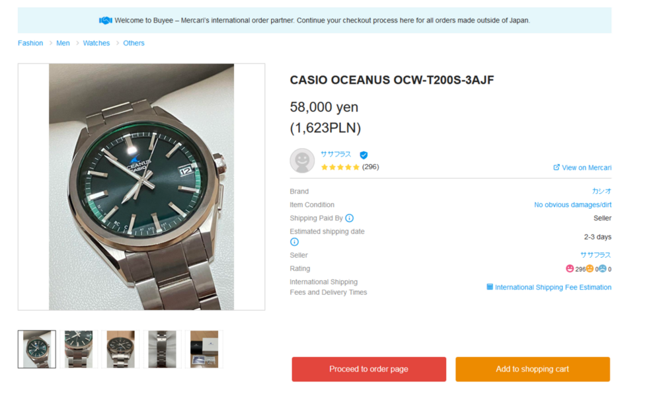The image size is (661, 396).
Task: Click the fifth star in the seller rating
Action: click(355, 167)
